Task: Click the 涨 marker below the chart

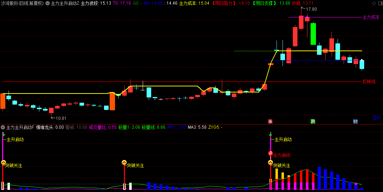Action: [x=270, y=121]
